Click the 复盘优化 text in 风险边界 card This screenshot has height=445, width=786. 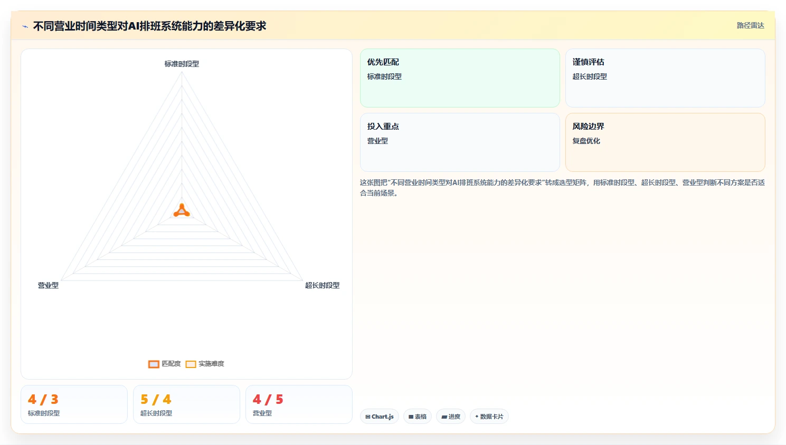(586, 141)
